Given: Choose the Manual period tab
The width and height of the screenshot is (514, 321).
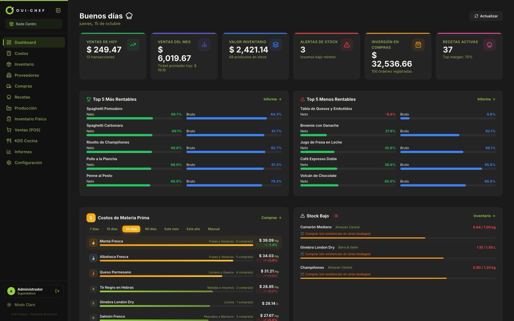Looking at the screenshot, I should tap(214, 229).
